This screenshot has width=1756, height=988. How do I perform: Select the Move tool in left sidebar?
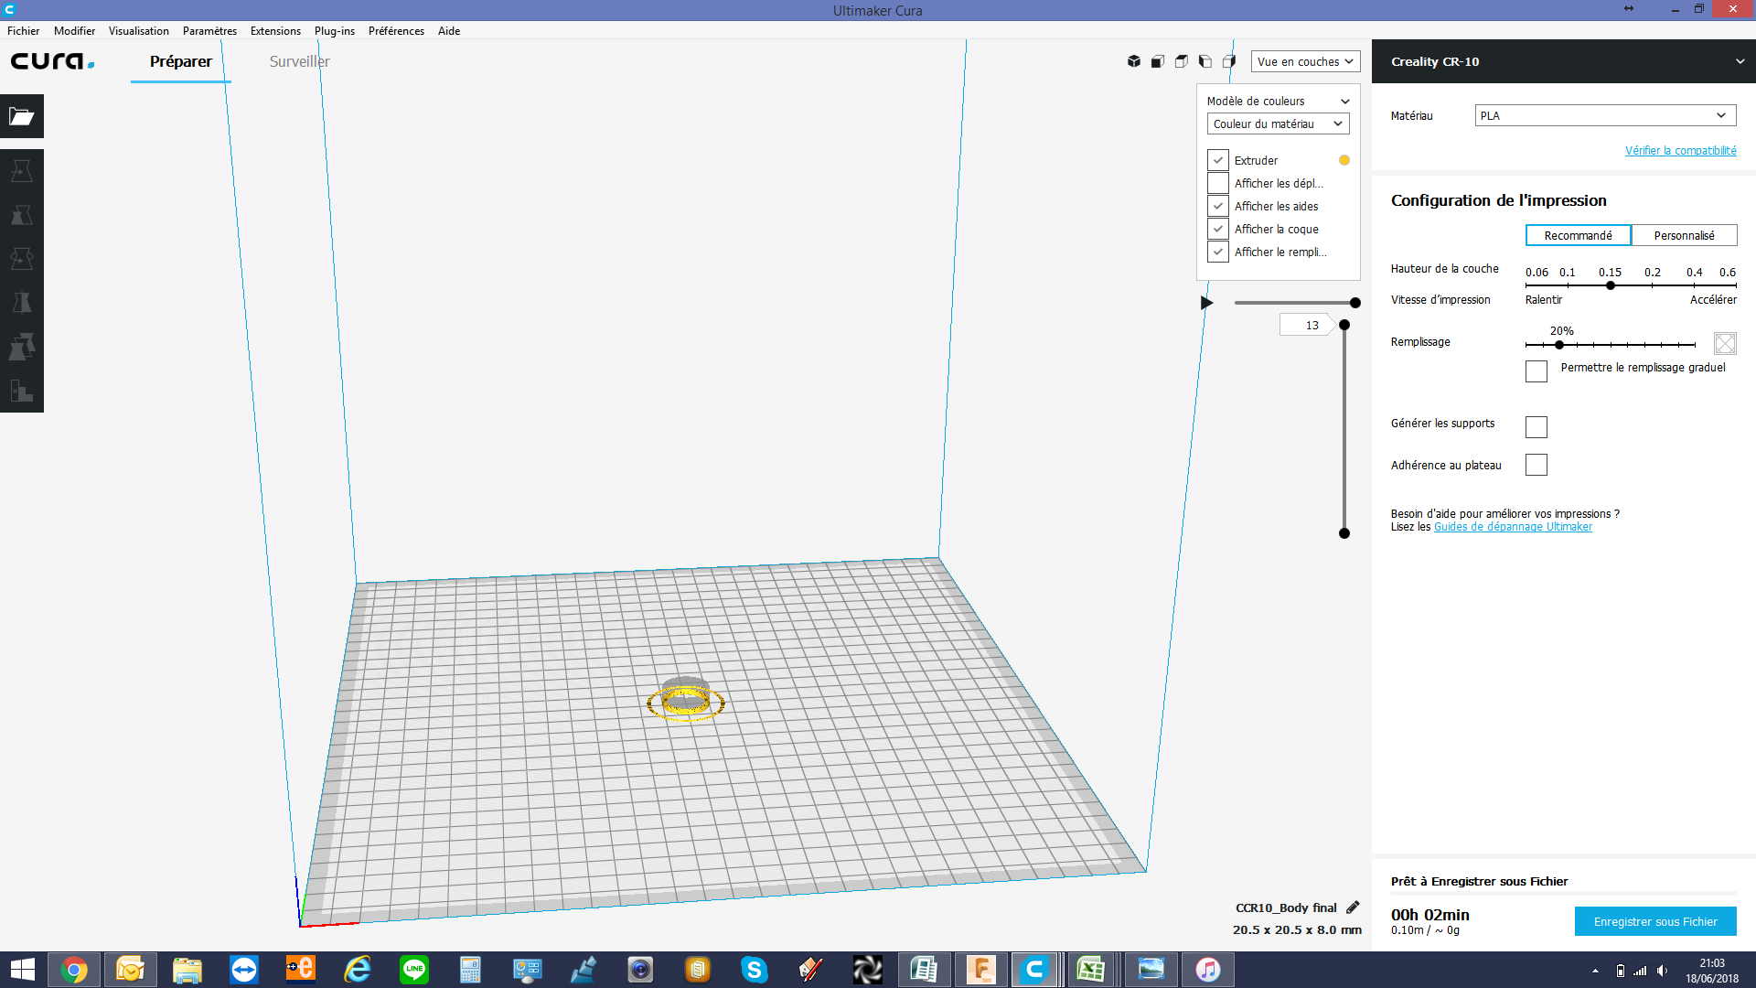22,171
